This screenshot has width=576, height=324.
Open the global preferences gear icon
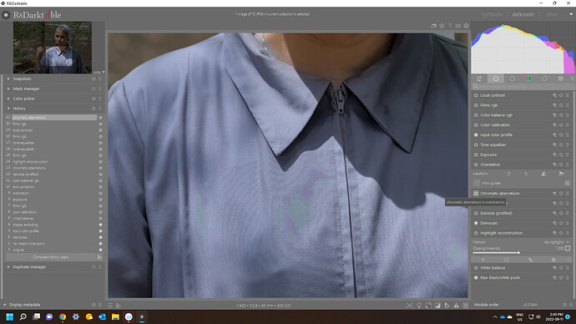point(466,26)
